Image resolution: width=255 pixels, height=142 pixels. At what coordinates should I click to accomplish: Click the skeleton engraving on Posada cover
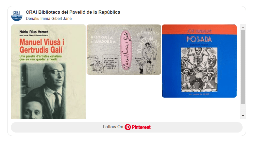pyautogui.click(x=199, y=70)
